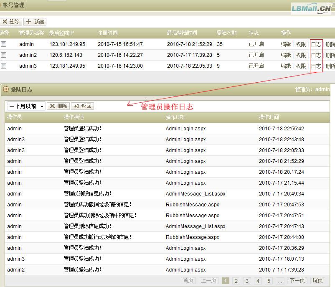Go to page 4 of the log

[x=258, y=281]
